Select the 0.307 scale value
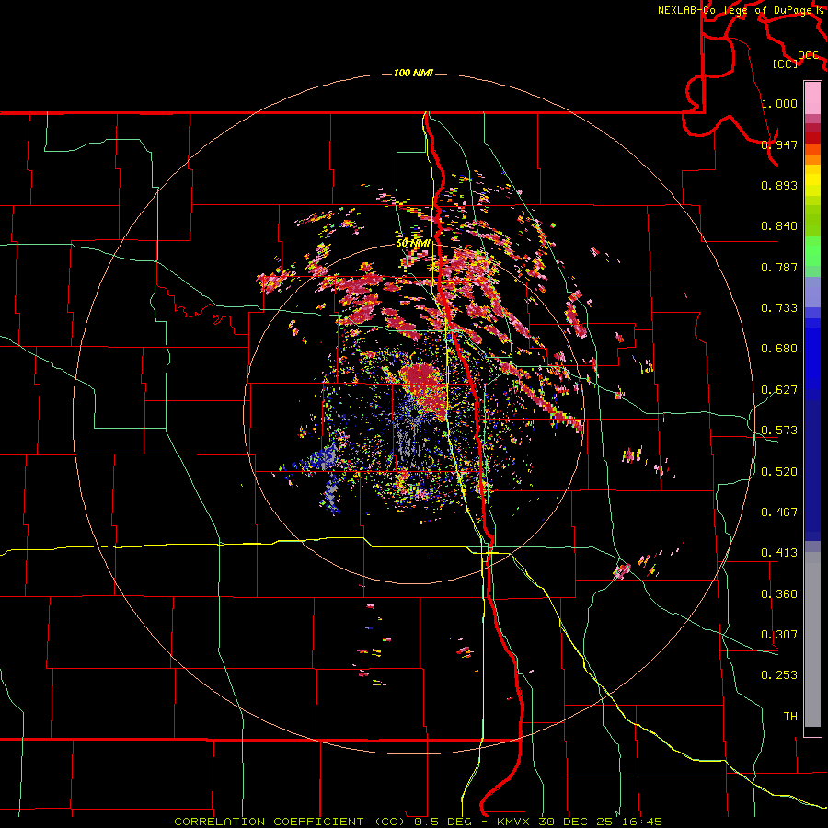Screen dimensions: 828x828 779,635
